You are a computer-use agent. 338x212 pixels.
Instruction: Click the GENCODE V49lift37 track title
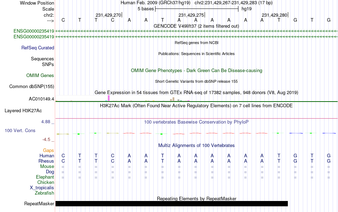(196, 26)
